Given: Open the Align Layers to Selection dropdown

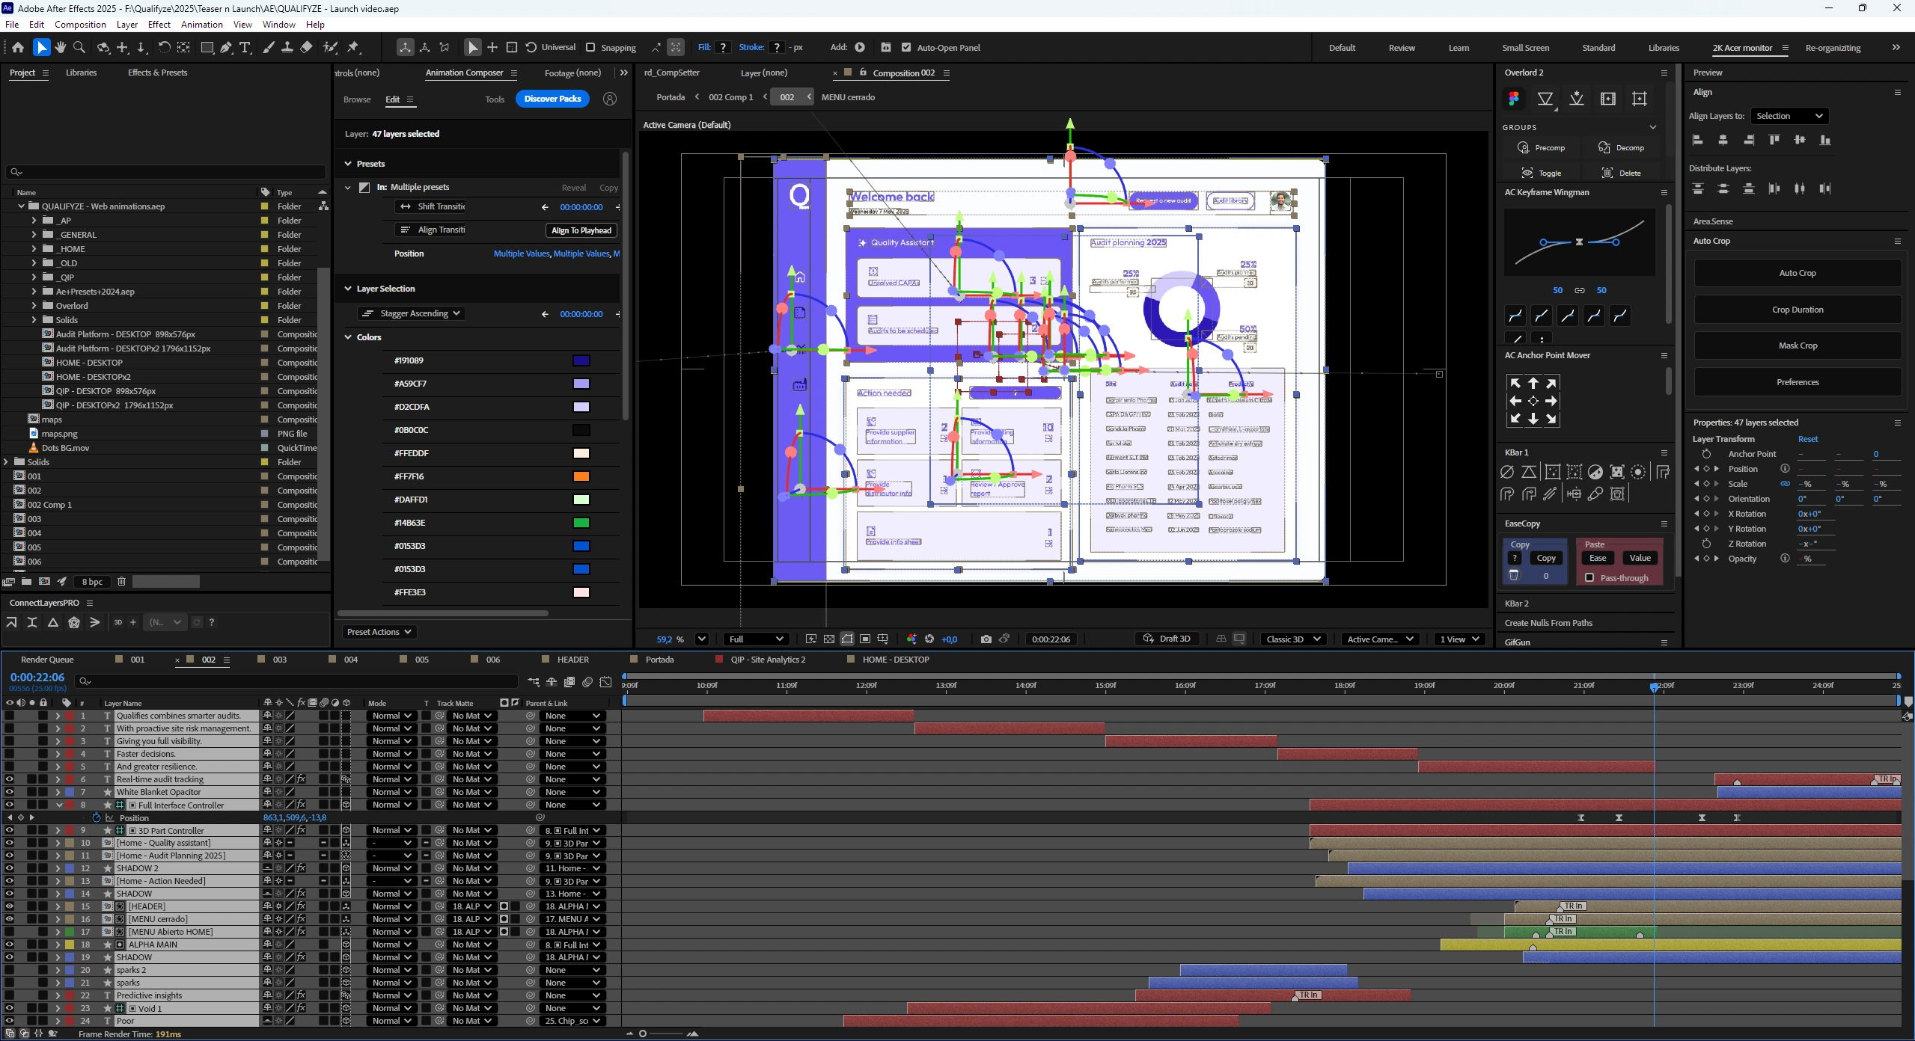Looking at the screenshot, I should point(1789,116).
